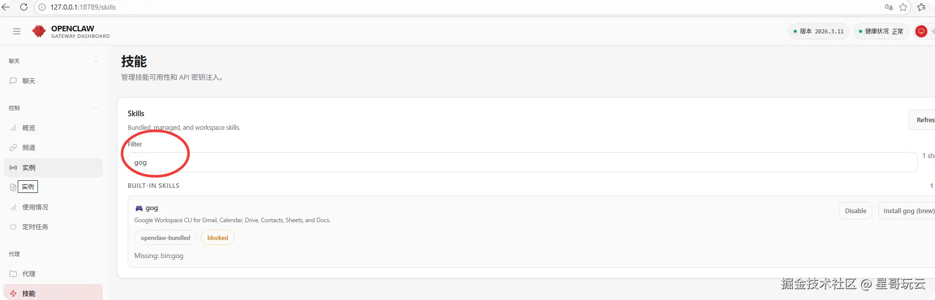Open the browser favorites list icon
The image size is (935, 300).
(921, 7)
